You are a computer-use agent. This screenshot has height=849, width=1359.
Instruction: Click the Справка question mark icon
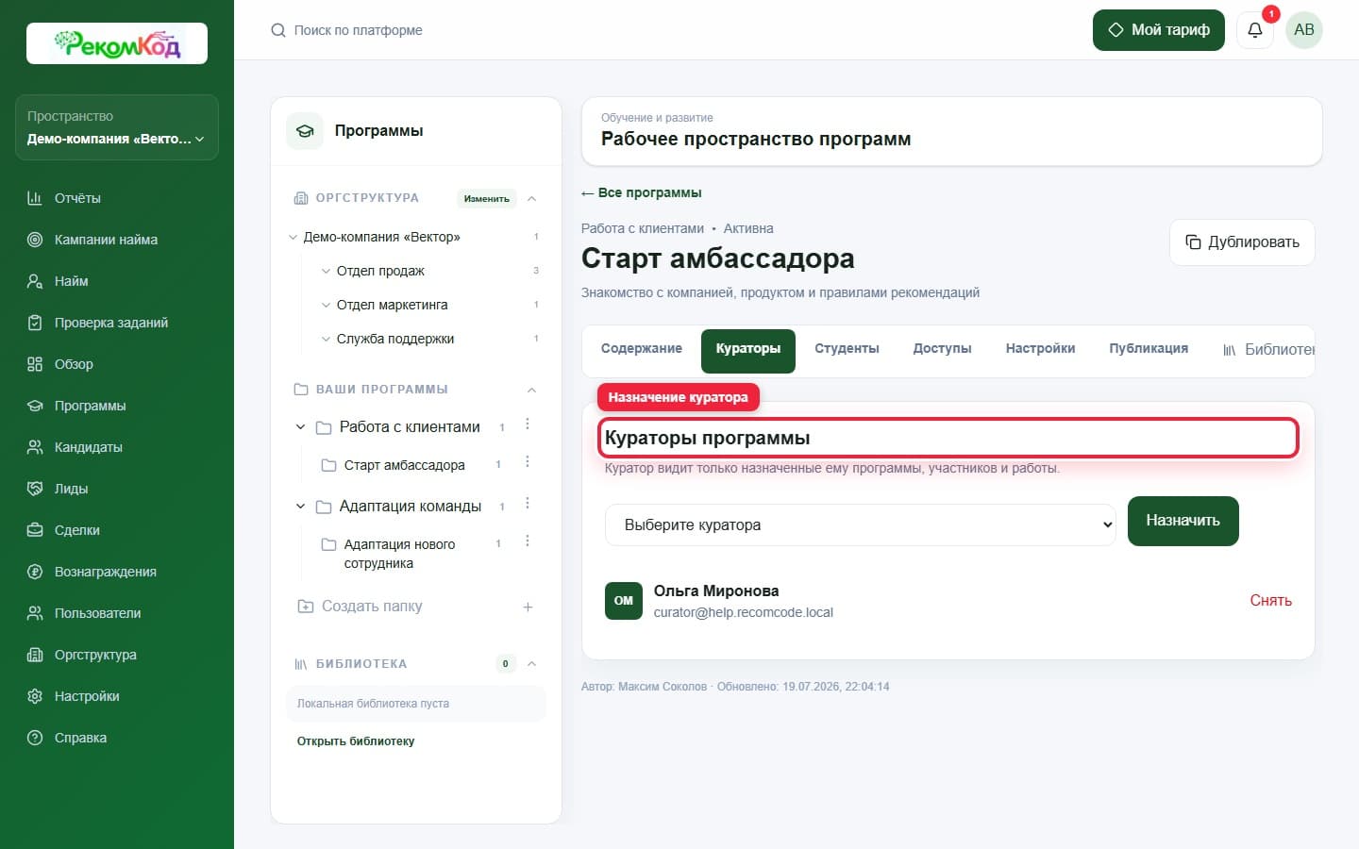(35, 738)
